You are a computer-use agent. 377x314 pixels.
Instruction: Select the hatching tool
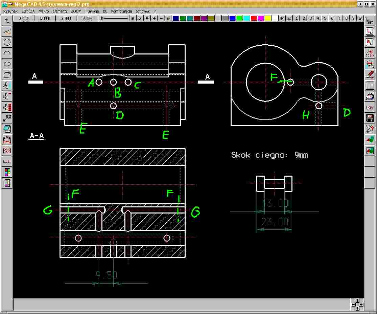[7, 150]
